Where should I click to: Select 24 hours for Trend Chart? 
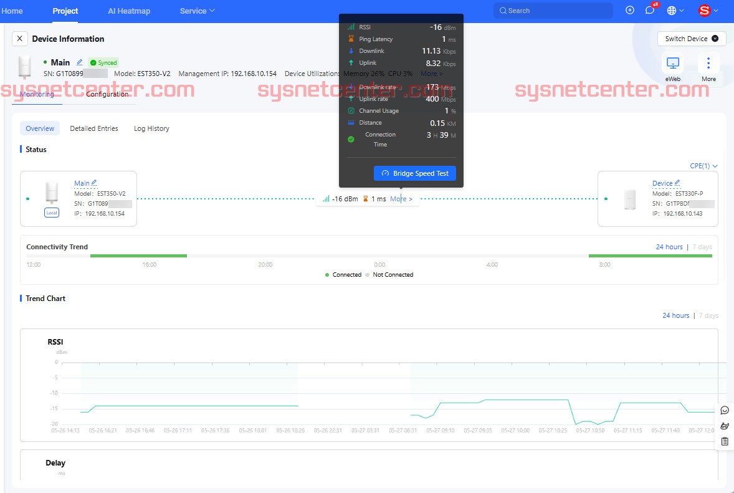tap(675, 315)
